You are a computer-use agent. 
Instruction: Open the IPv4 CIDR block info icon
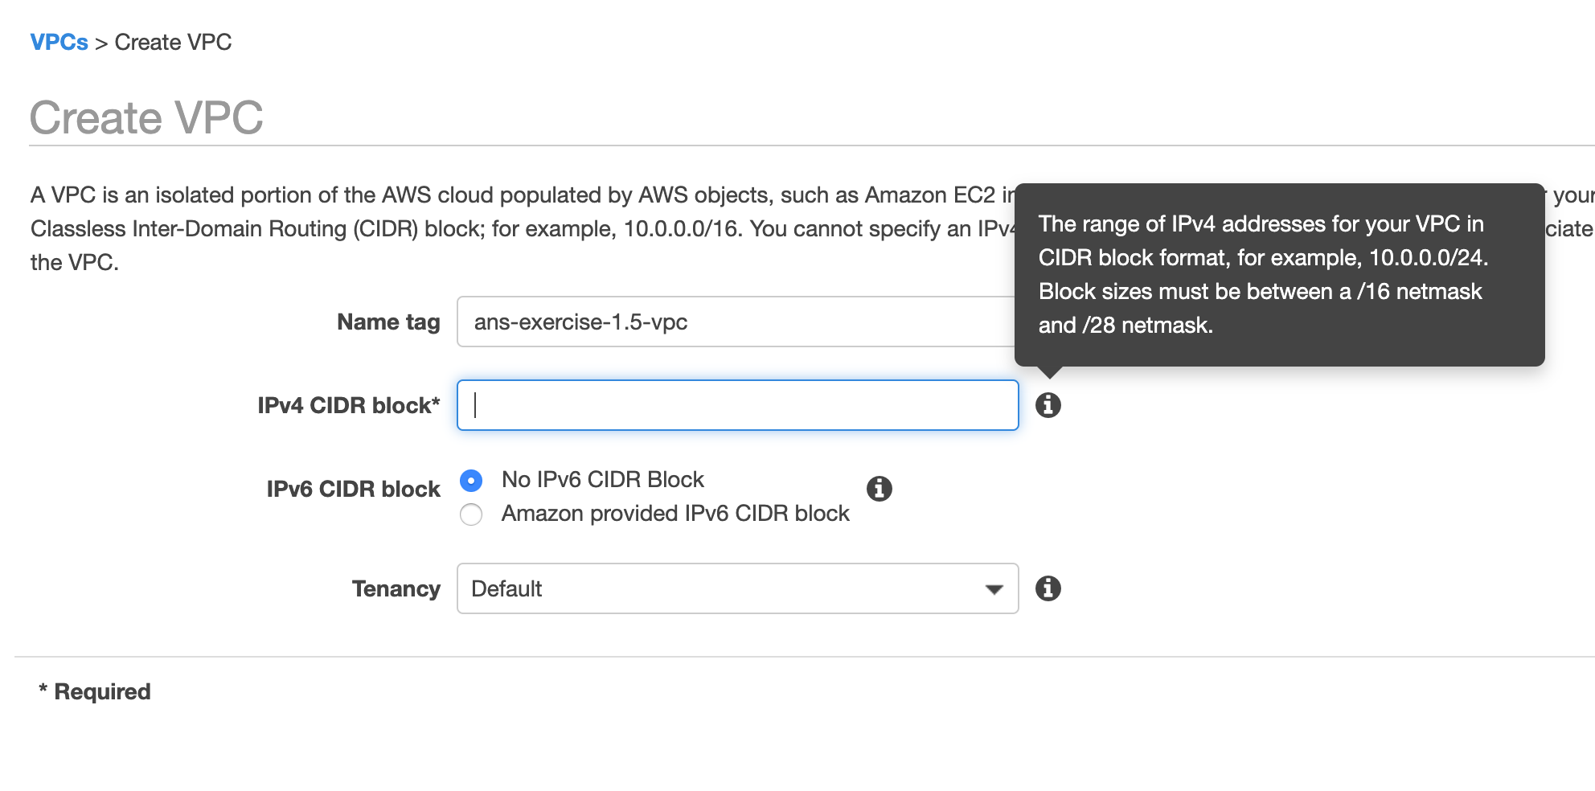click(1048, 405)
